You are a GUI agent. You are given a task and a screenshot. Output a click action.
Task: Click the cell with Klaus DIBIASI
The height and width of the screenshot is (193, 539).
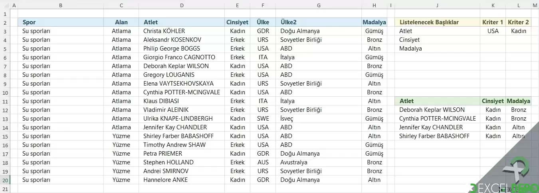click(182, 101)
